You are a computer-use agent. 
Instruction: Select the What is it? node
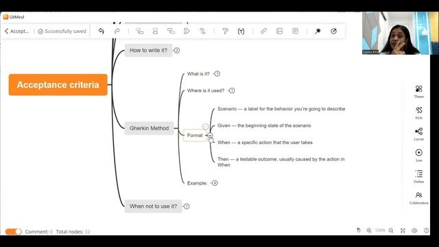tap(198, 74)
